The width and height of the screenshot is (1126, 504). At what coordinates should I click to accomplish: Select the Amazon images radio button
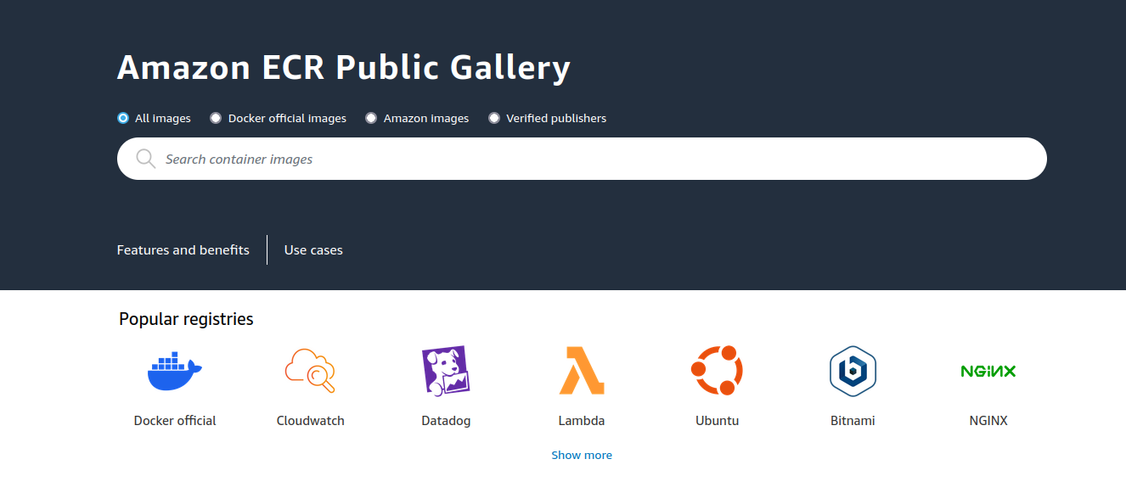(x=371, y=118)
